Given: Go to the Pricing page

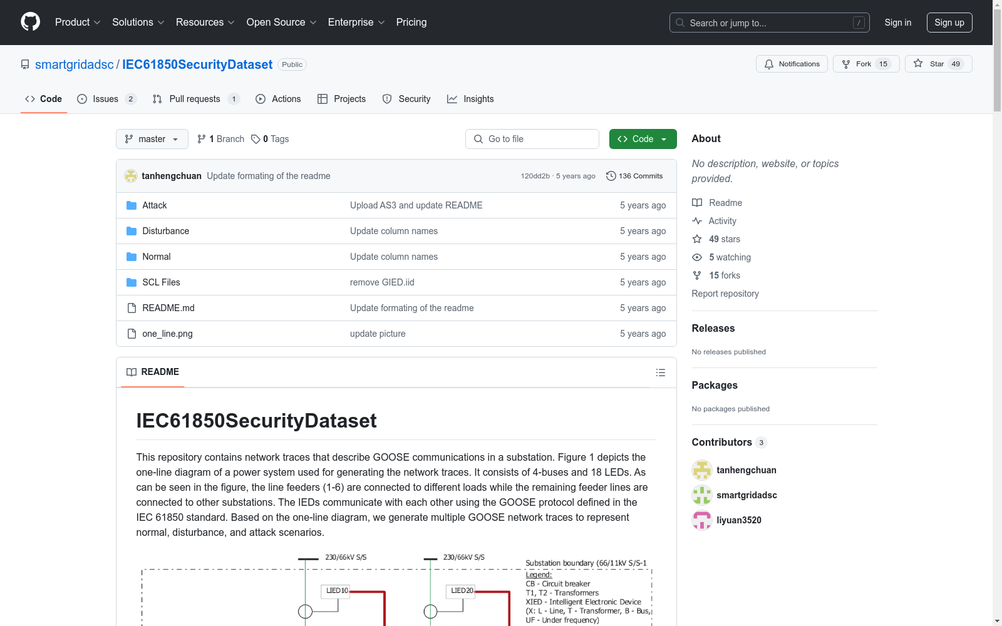Looking at the screenshot, I should [x=411, y=22].
